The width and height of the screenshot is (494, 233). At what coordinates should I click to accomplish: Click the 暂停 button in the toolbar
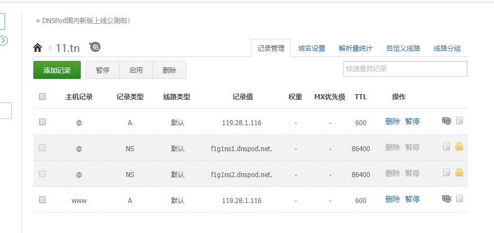coord(103,71)
